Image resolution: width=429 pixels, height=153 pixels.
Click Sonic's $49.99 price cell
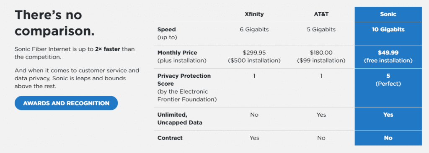click(x=388, y=56)
